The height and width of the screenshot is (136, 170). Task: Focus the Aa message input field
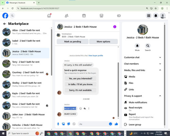pos(93,124)
